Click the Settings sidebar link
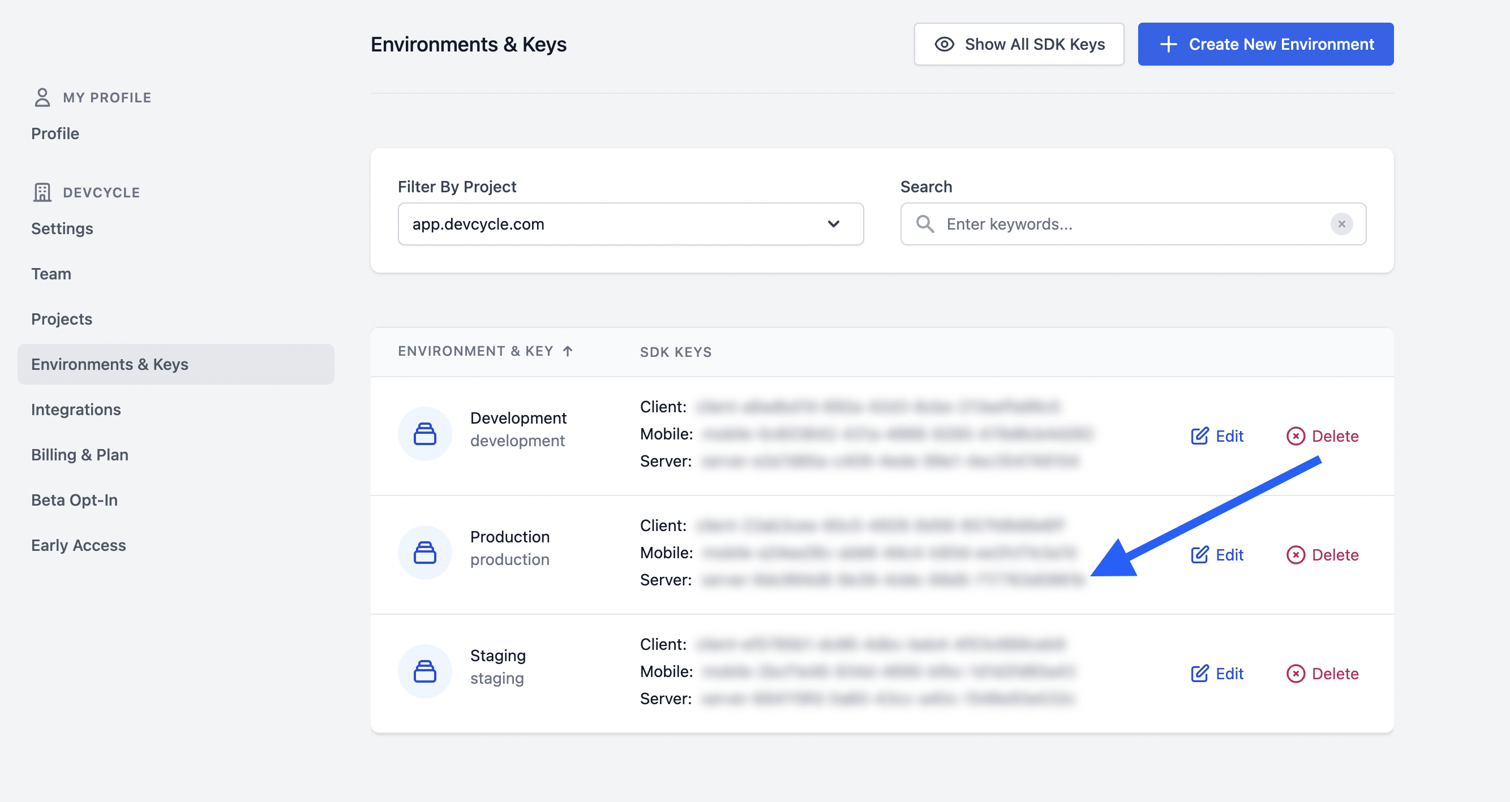 (62, 227)
